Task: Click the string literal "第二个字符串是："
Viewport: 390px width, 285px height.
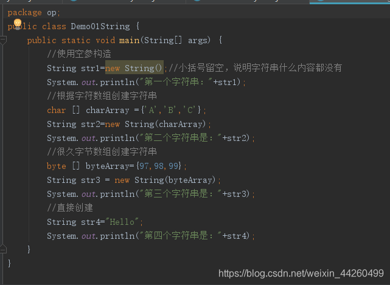Action: point(180,138)
